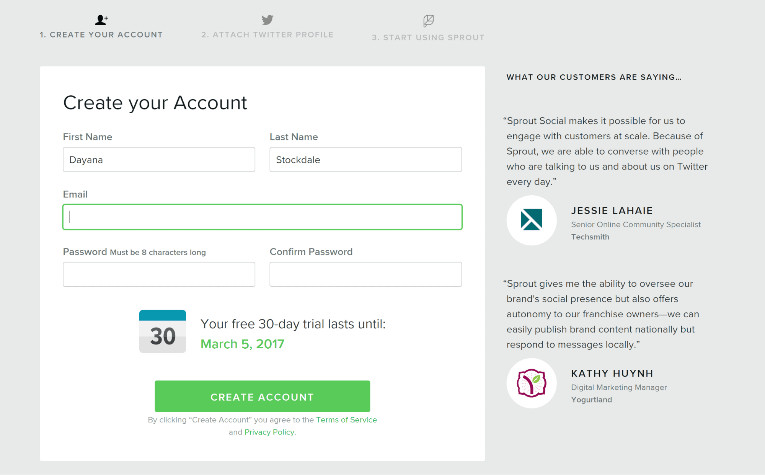Go to Start Using Sprout step
The width and height of the screenshot is (765, 475).
428,38
